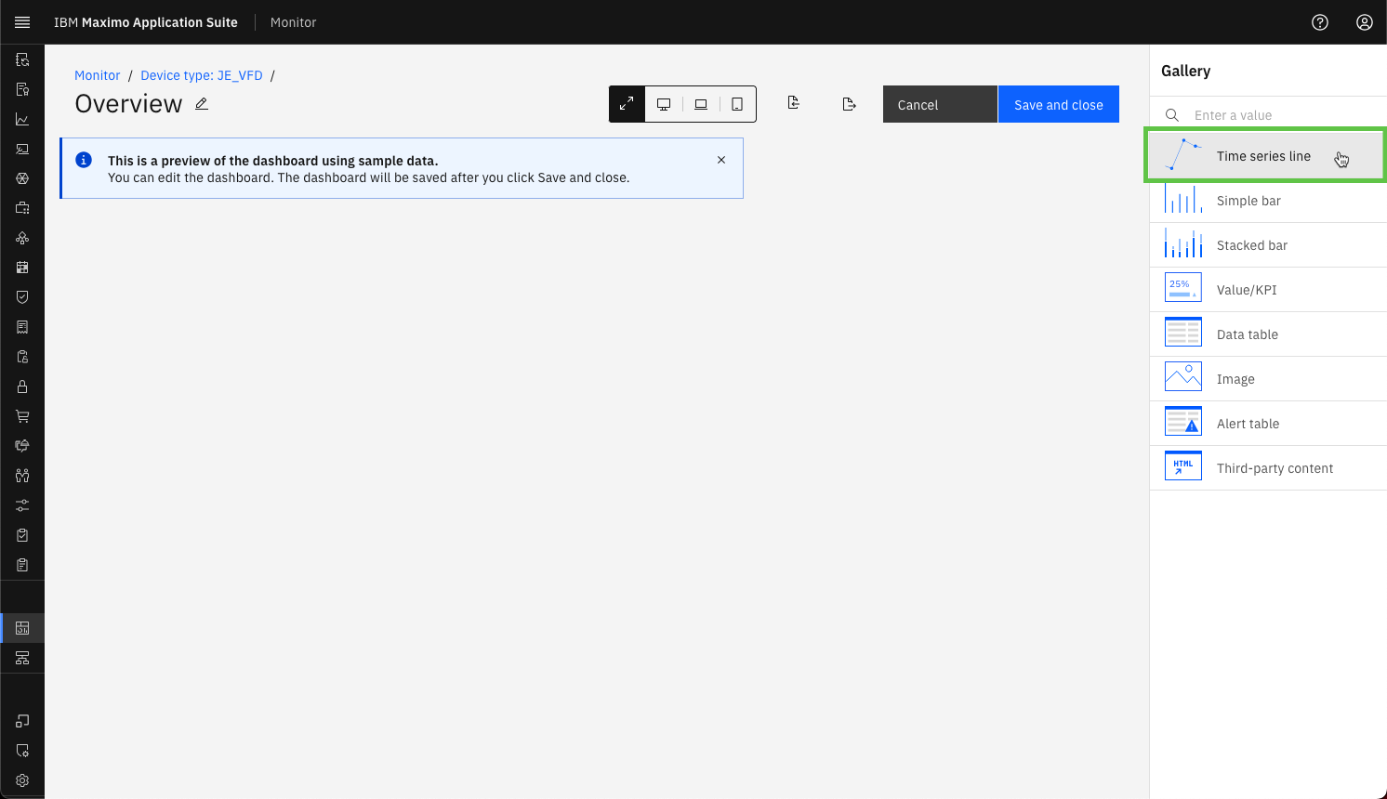Click the clipboard checkmark sidebar icon
This screenshot has height=799, width=1387.
point(22,535)
